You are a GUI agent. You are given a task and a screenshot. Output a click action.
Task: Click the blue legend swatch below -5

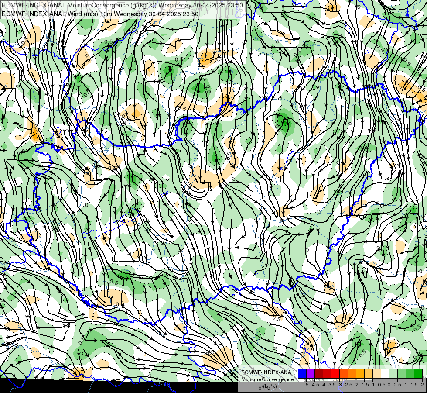coord(302,373)
